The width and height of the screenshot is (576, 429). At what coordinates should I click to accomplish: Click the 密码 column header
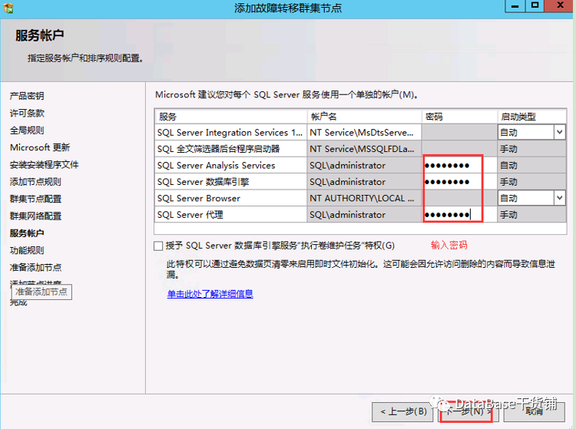point(459,117)
